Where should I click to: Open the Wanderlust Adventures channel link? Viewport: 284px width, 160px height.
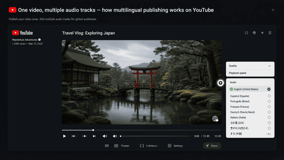click(x=24, y=40)
